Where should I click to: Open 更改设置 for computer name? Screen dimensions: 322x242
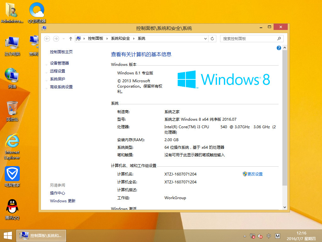point(255,174)
